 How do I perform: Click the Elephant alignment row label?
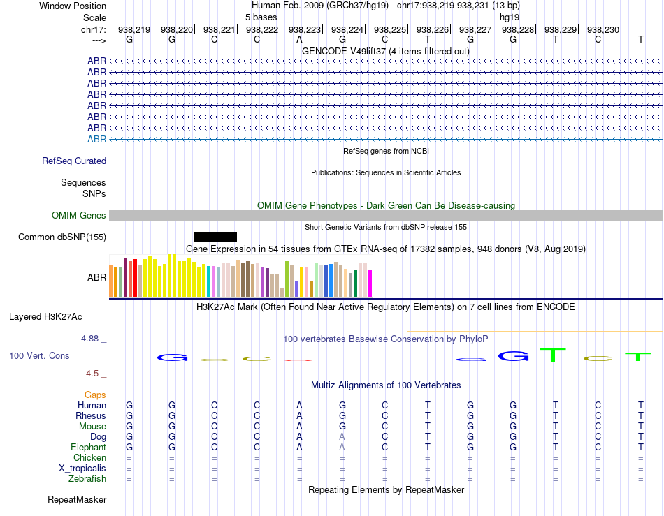coord(88,448)
